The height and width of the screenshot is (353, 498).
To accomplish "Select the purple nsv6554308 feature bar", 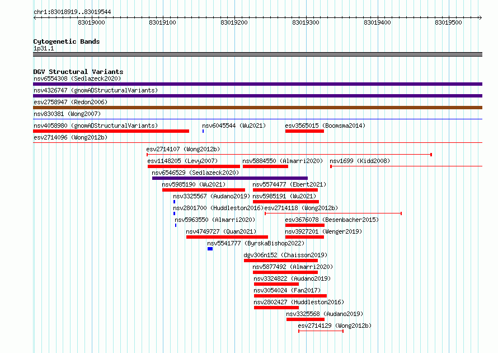I will pos(257,84).
